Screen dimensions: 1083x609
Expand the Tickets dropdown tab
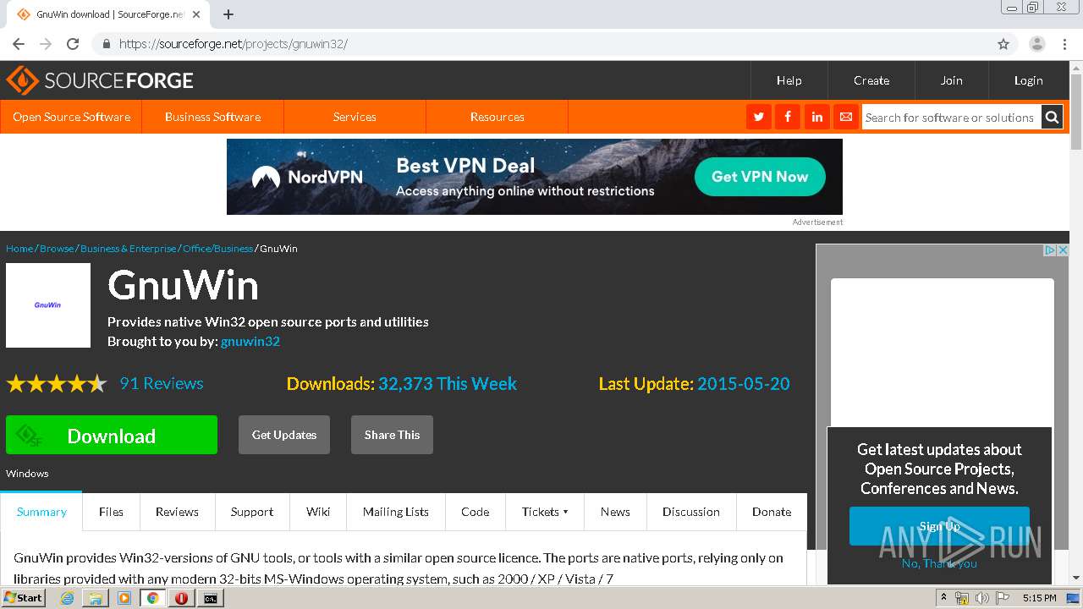click(545, 512)
